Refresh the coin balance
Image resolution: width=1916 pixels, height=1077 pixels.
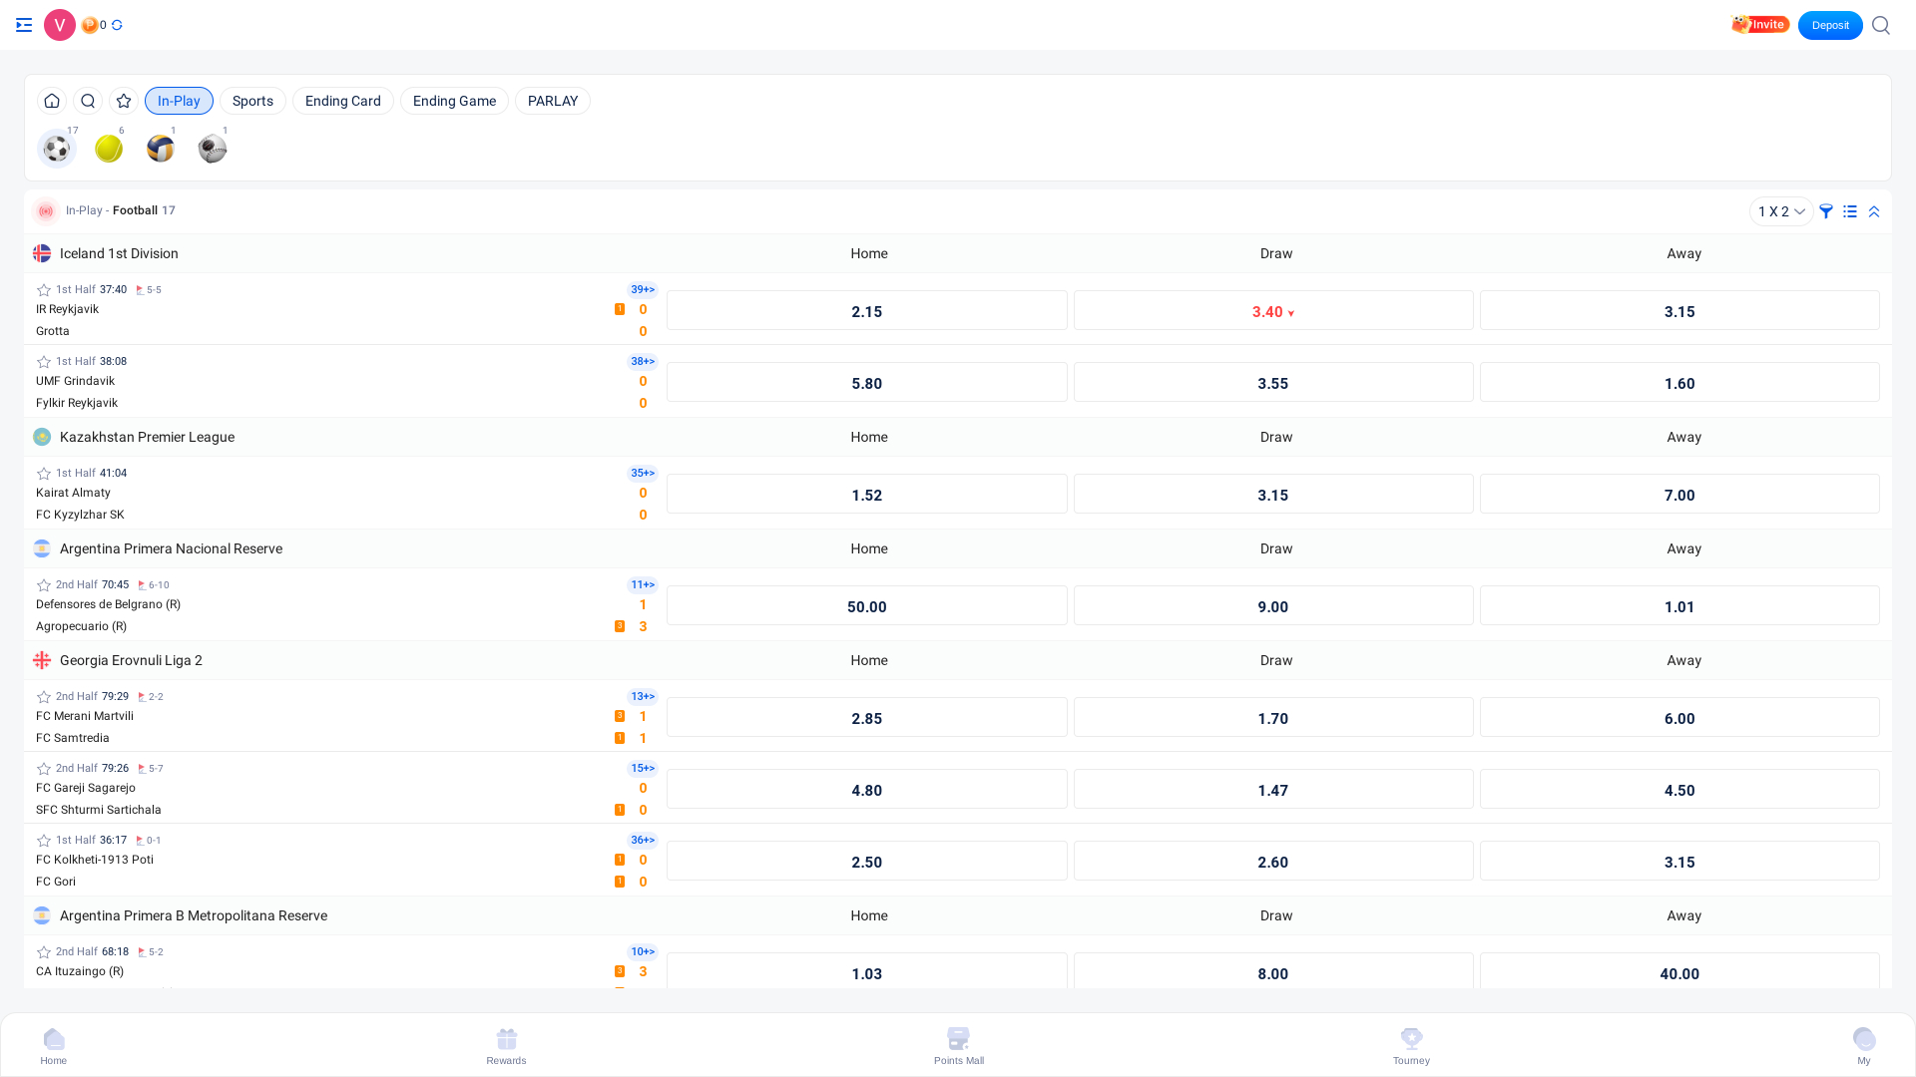click(x=117, y=25)
